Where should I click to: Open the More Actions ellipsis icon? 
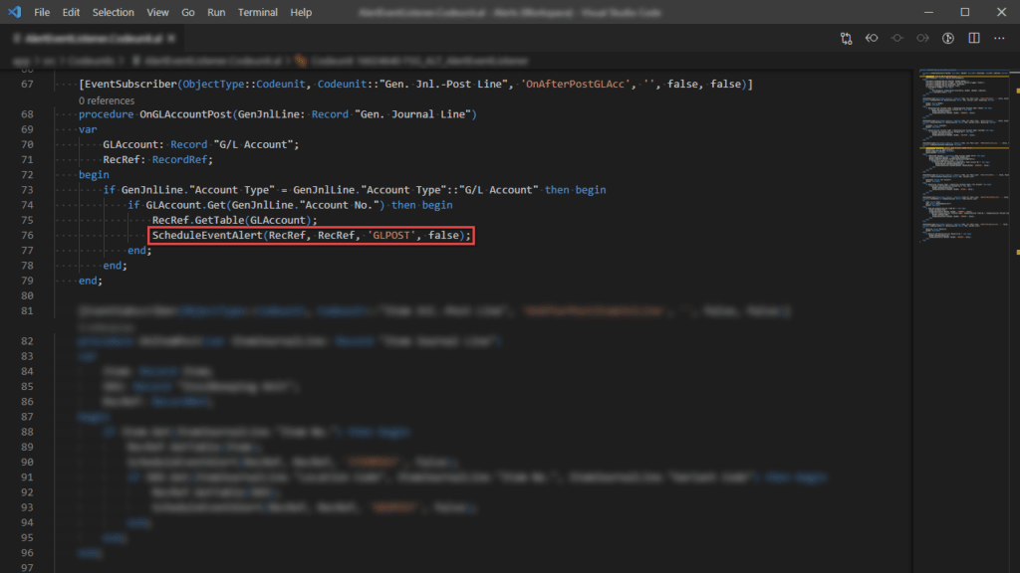[998, 37]
